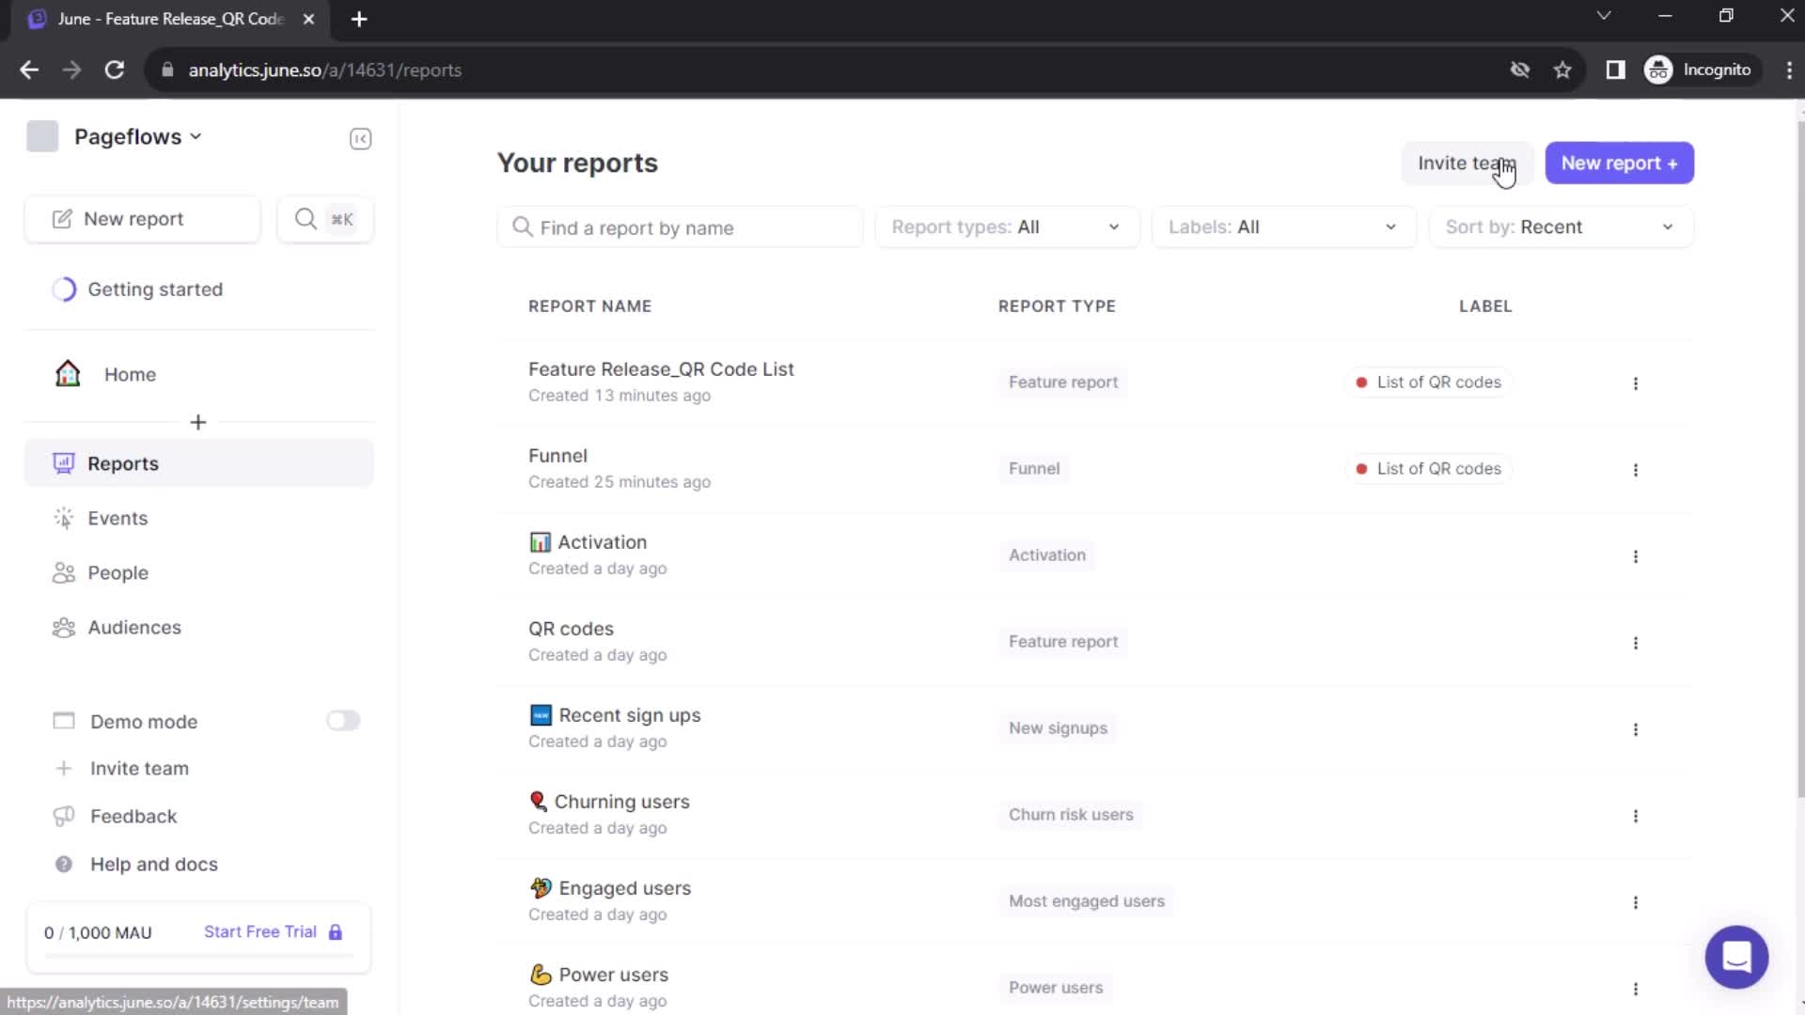Open Labels filter dropdown
Image resolution: width=1805 pixels, height=1015 pixels.
[x=1283, y=227]
